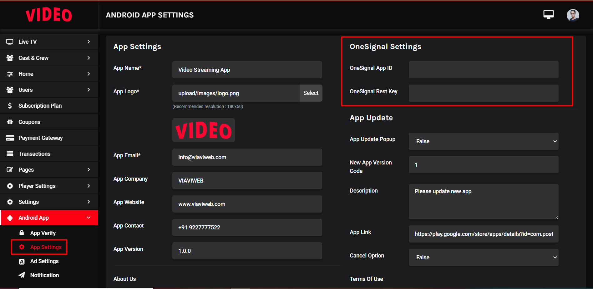Open Coupons menu item

pos(49,122)
